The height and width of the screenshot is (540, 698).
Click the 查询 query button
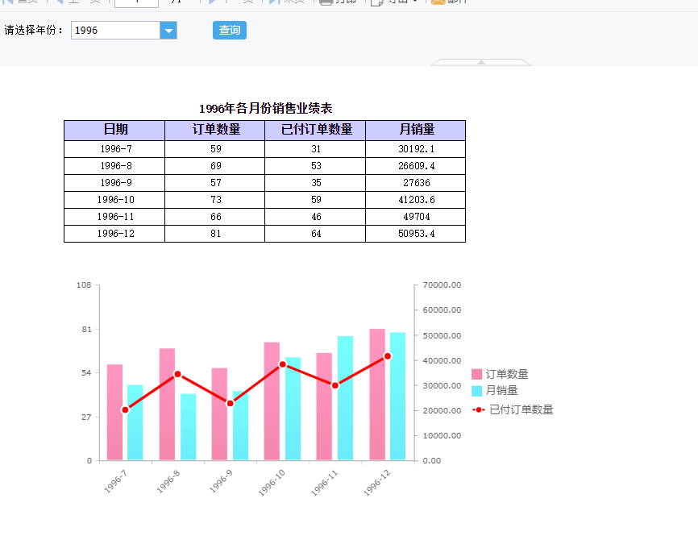[x=229, y=31]
